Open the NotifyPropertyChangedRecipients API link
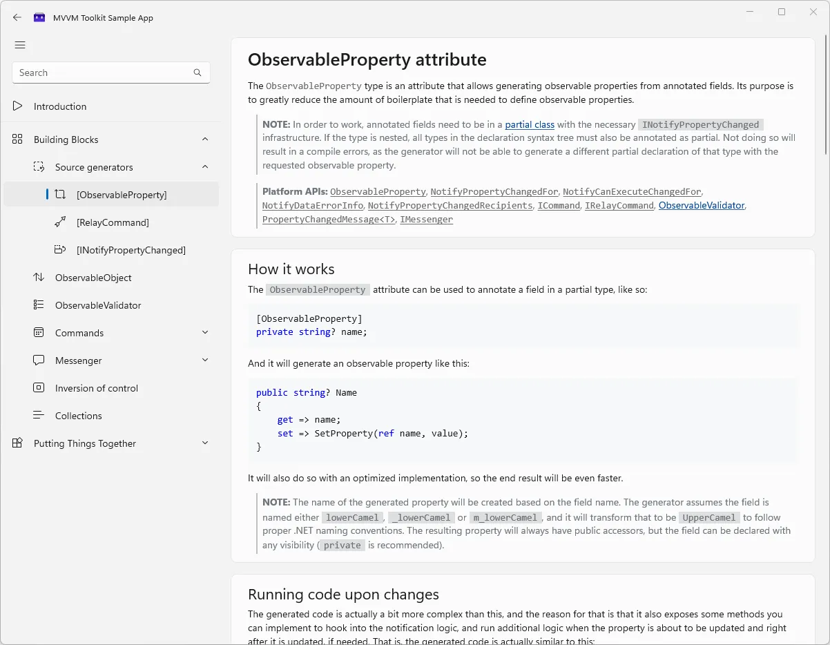The width and height of the screenshot is (830, 645). 450,205
